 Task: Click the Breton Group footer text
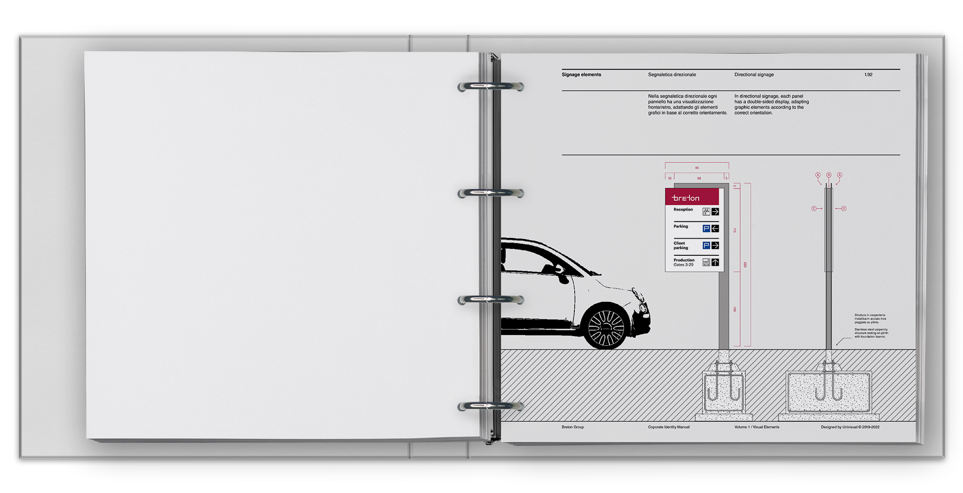[572, 427]
